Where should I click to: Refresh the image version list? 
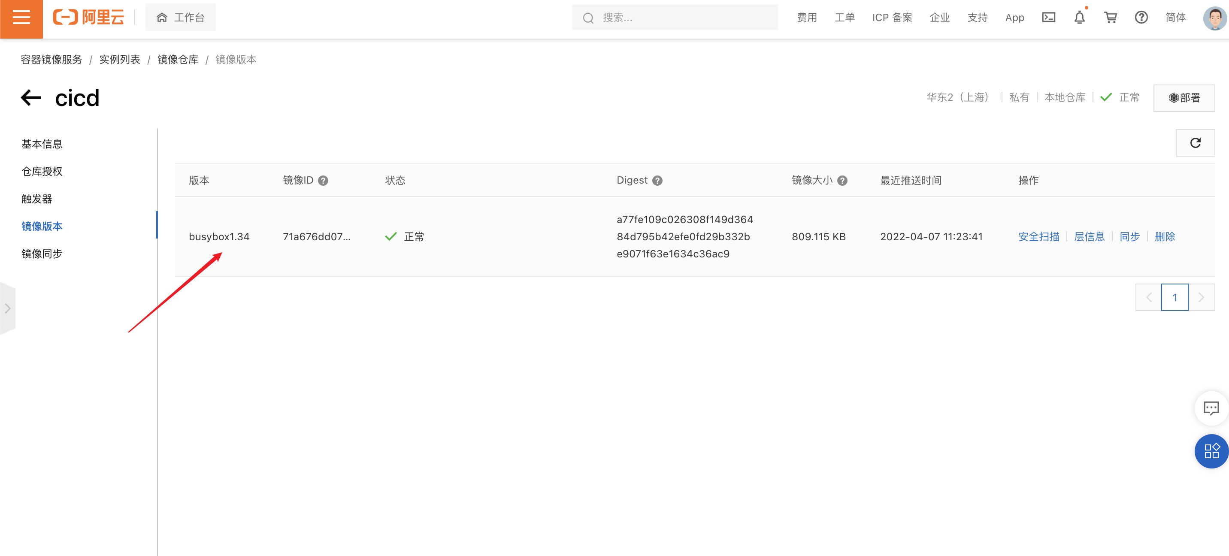1195,142
